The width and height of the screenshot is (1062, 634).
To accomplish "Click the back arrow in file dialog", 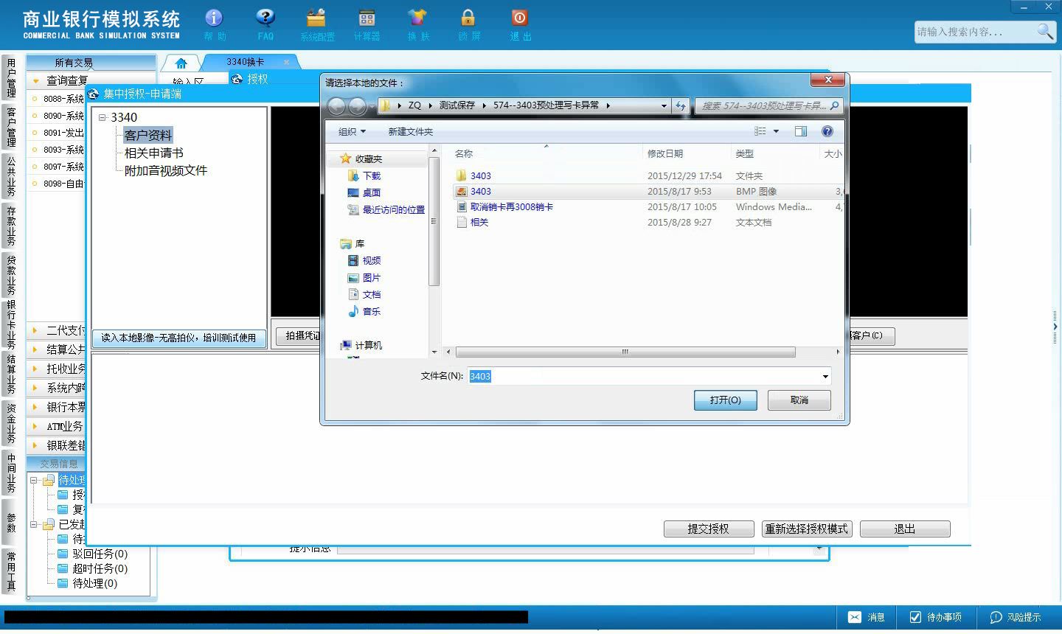I will tap(336, 106).
